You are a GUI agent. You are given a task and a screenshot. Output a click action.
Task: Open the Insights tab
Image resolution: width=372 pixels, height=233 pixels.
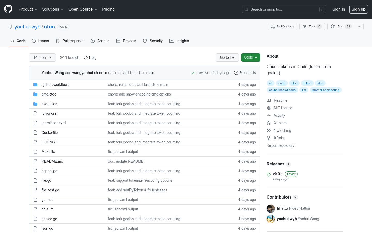click(179, 41)
